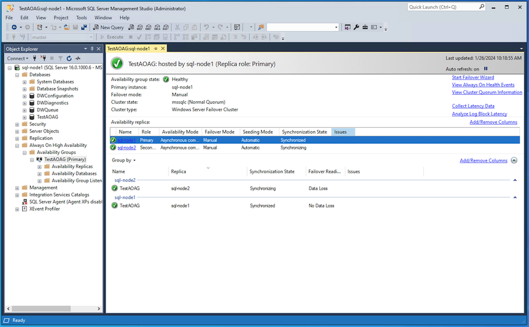Image resolution: width=529 pixels, height=327 pixels.
Task: Click Add/Remove Columns above availability replica table
Action: (493, 122)
